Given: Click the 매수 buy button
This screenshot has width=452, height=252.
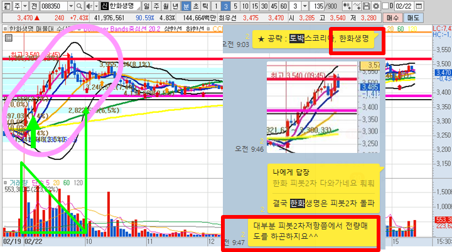Looking at the screenshot, I should 392,18.
